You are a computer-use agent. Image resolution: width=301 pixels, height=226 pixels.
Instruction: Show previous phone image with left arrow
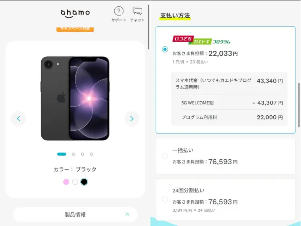[x=19, y=118]
